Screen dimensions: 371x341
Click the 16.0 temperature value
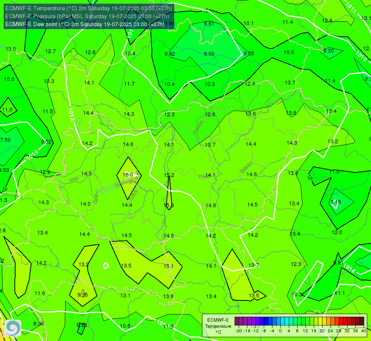[x=128, y=175]
